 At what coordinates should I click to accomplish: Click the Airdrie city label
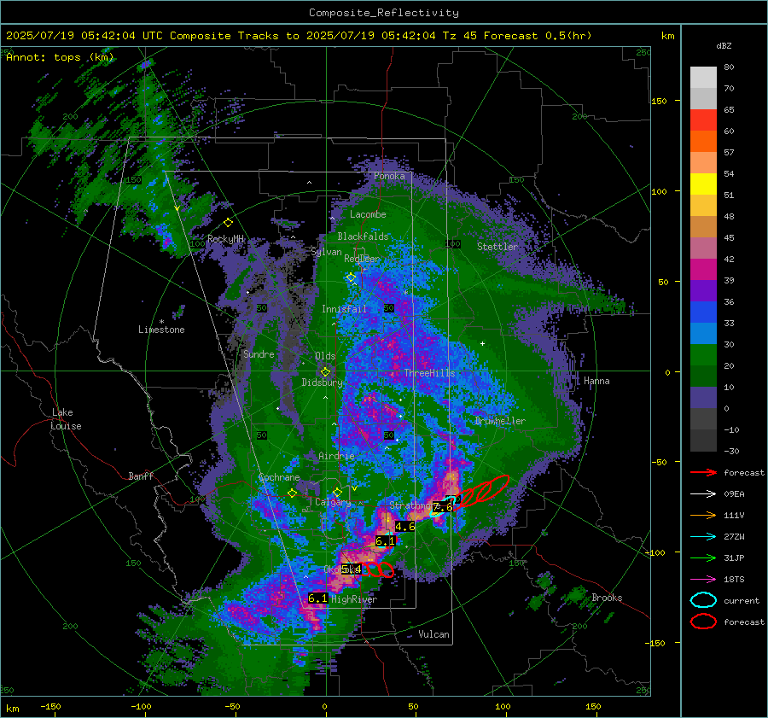pos(336,456)
